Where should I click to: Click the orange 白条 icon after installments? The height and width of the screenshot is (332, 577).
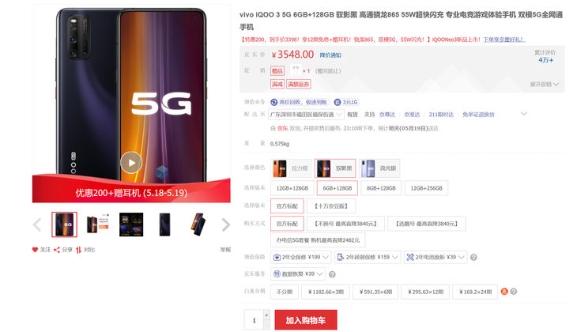click(504, 292)
